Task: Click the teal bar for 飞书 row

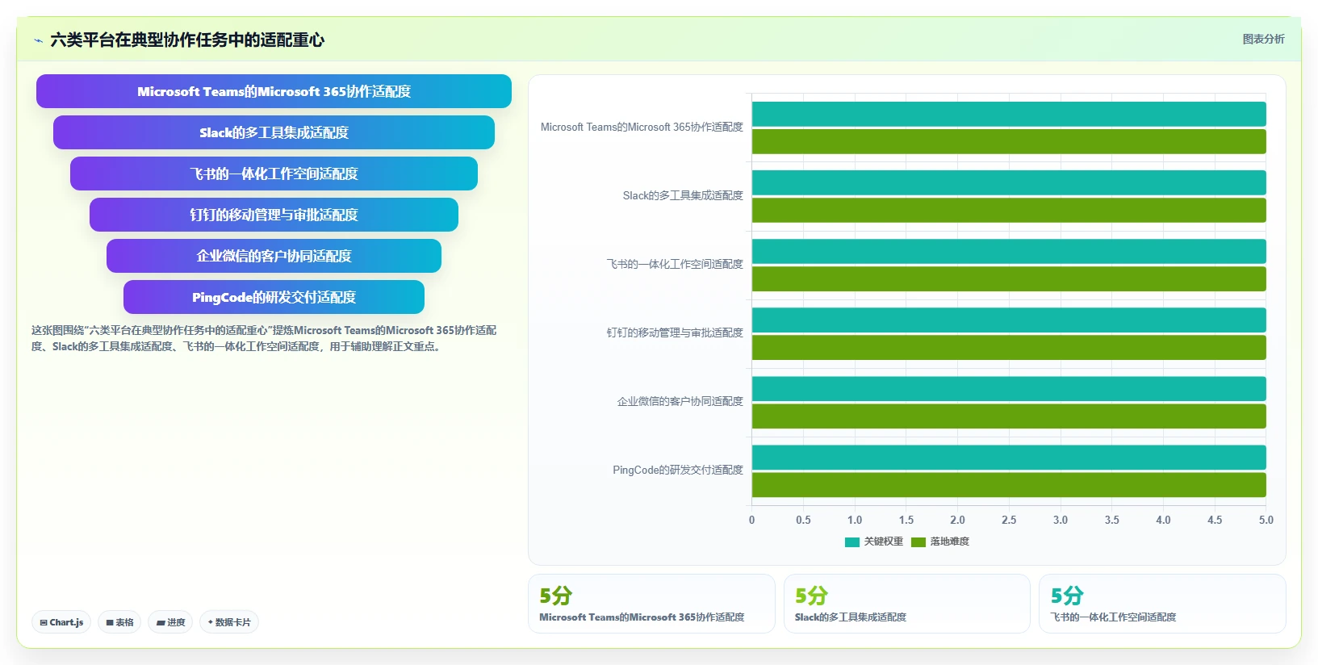Action: point(1009,251)
